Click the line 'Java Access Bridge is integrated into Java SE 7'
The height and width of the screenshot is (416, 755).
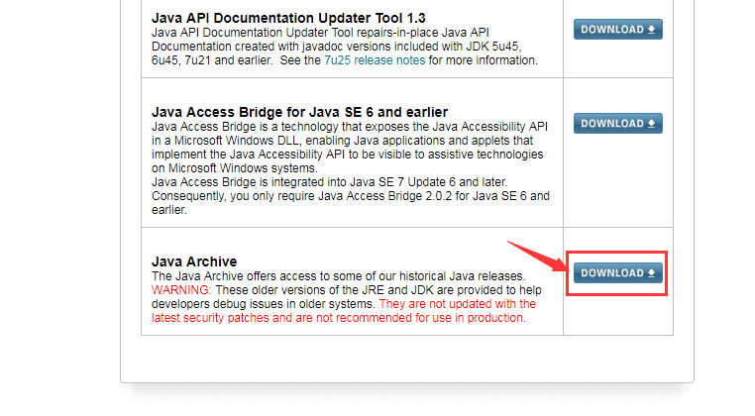point(329,182)
